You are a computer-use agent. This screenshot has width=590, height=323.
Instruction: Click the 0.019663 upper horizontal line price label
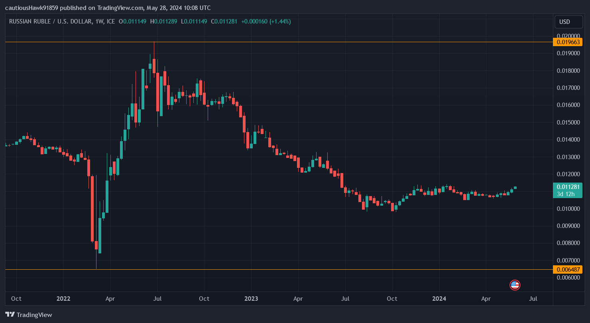[x=568, y=42]
